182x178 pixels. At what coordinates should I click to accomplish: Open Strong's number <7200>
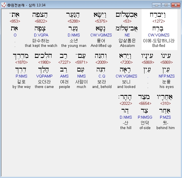point(126,62)
